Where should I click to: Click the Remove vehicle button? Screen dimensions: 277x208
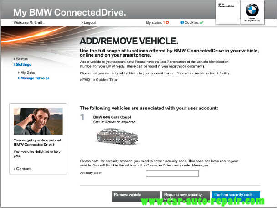[136, 196]
